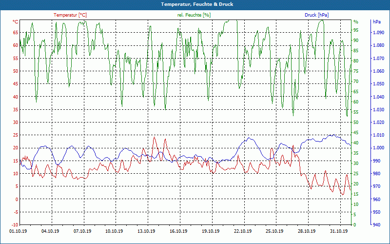Screen dimensions: 390x244
Task: Click temperature axis value '65'
Action: point(16,32)
